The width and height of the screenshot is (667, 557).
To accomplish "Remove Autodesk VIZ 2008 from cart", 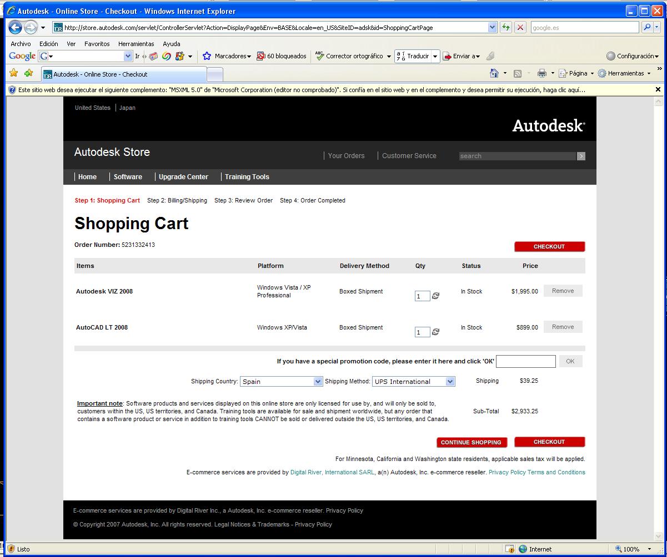I will [x=563, y=291].
